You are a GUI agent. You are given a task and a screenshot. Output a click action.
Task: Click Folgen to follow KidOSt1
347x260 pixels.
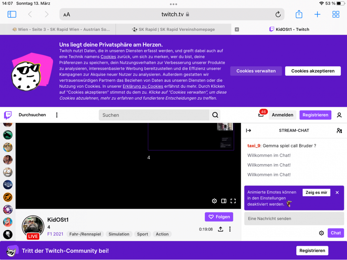click(219, 217)
